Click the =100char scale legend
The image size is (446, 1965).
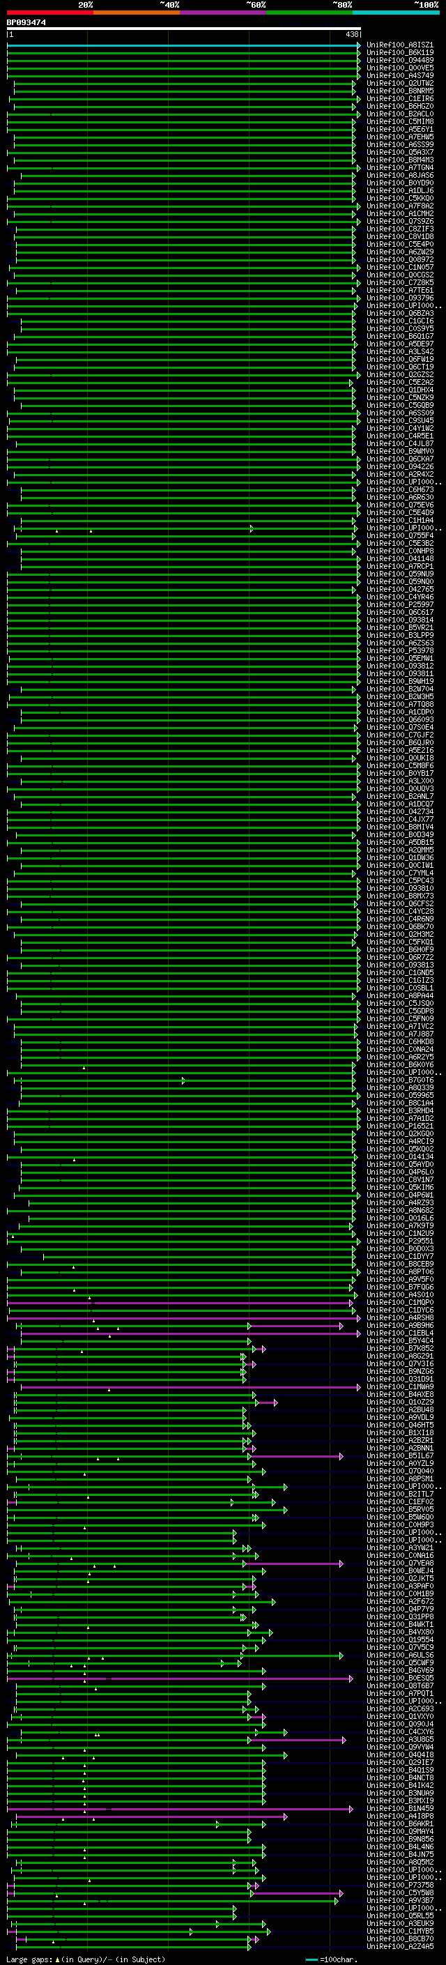point(332,1959)
